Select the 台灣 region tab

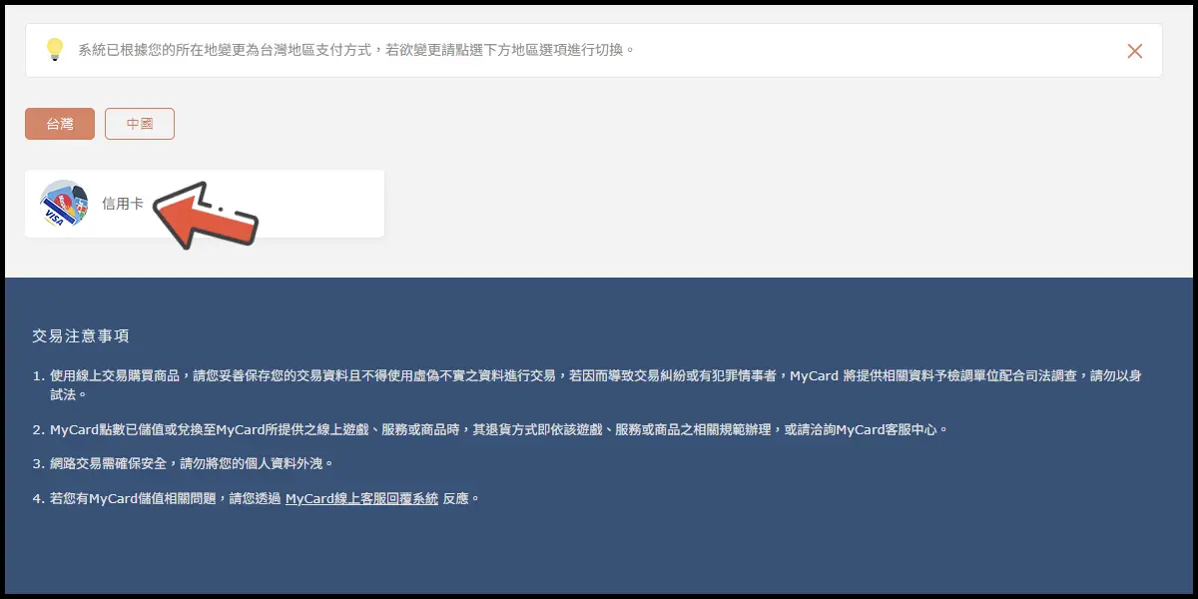pyautogui.click(x=60, y=124)
